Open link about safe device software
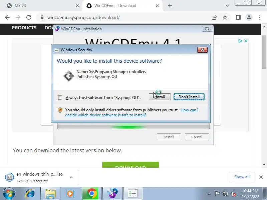Screen dimensions: 267x200 point(131,112)
